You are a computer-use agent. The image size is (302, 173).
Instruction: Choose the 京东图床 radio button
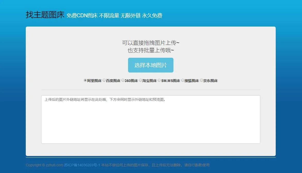[202, 80]
